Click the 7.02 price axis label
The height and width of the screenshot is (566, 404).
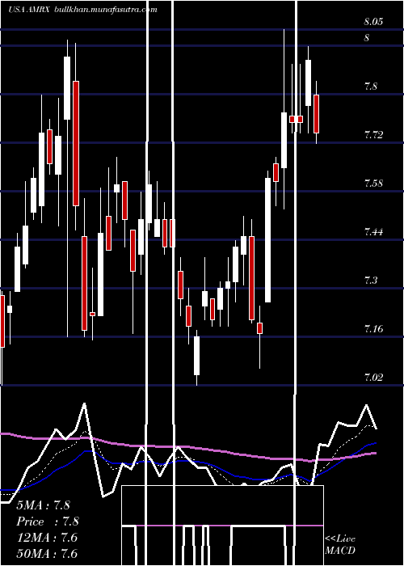[373, 378]
